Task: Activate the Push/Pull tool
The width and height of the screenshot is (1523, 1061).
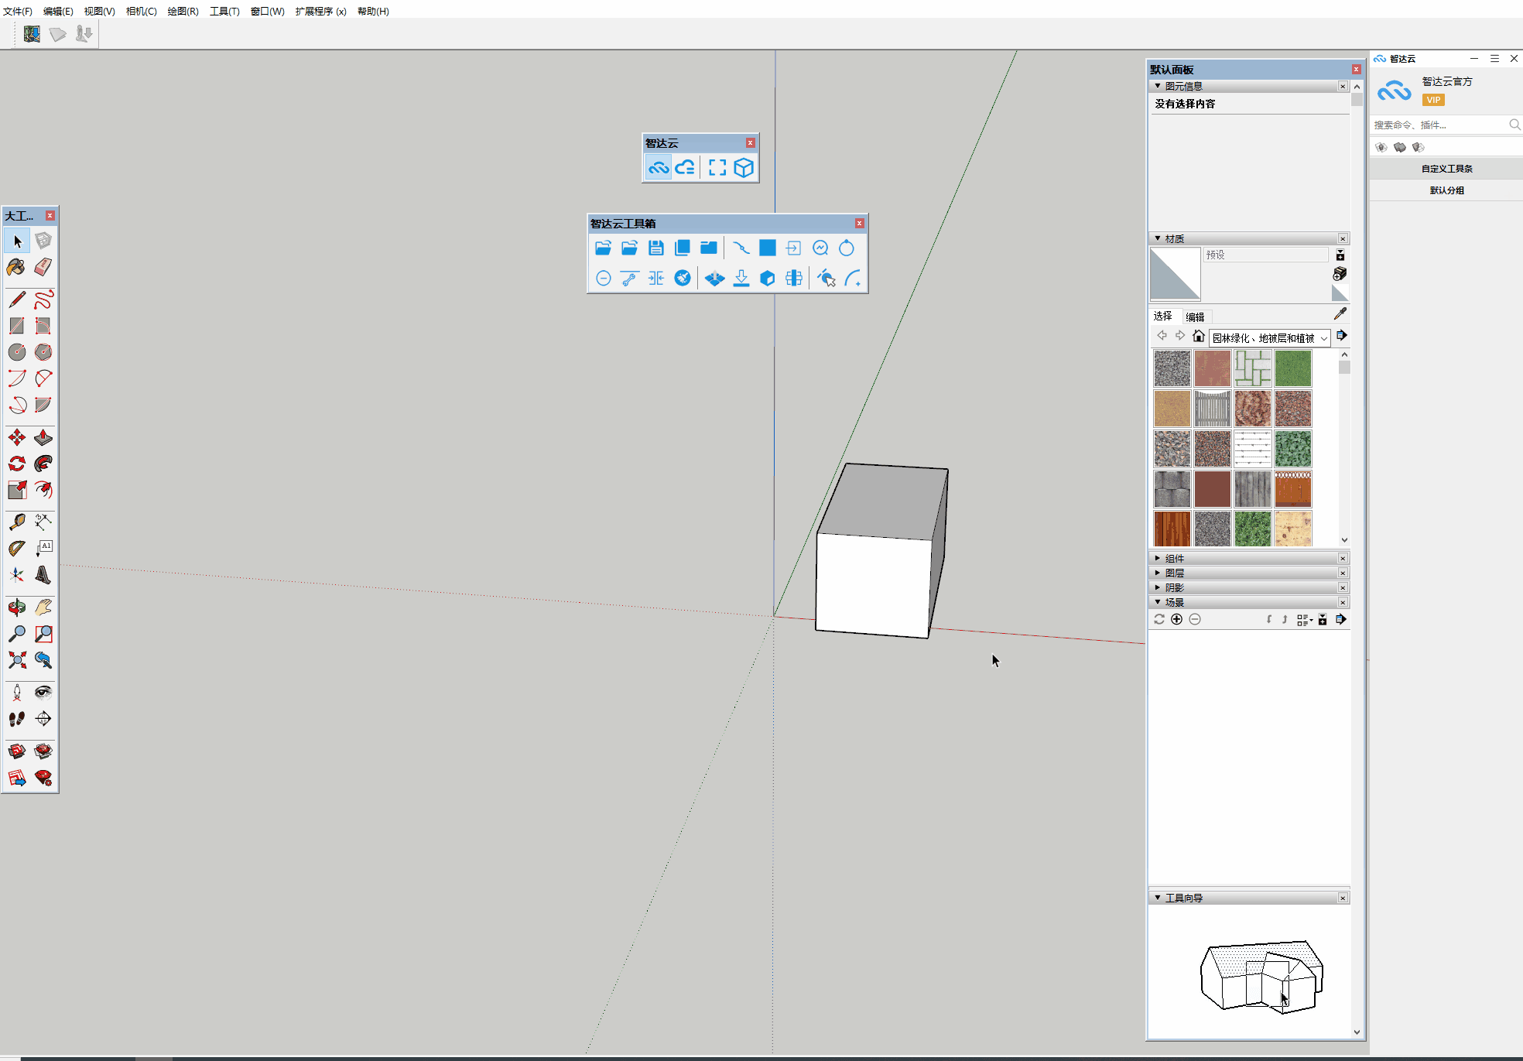Action: pos(43,438)
